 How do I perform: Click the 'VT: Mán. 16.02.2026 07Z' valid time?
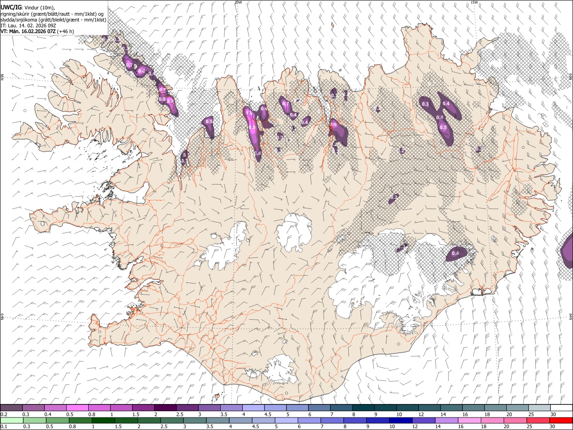tap(28, 31)
